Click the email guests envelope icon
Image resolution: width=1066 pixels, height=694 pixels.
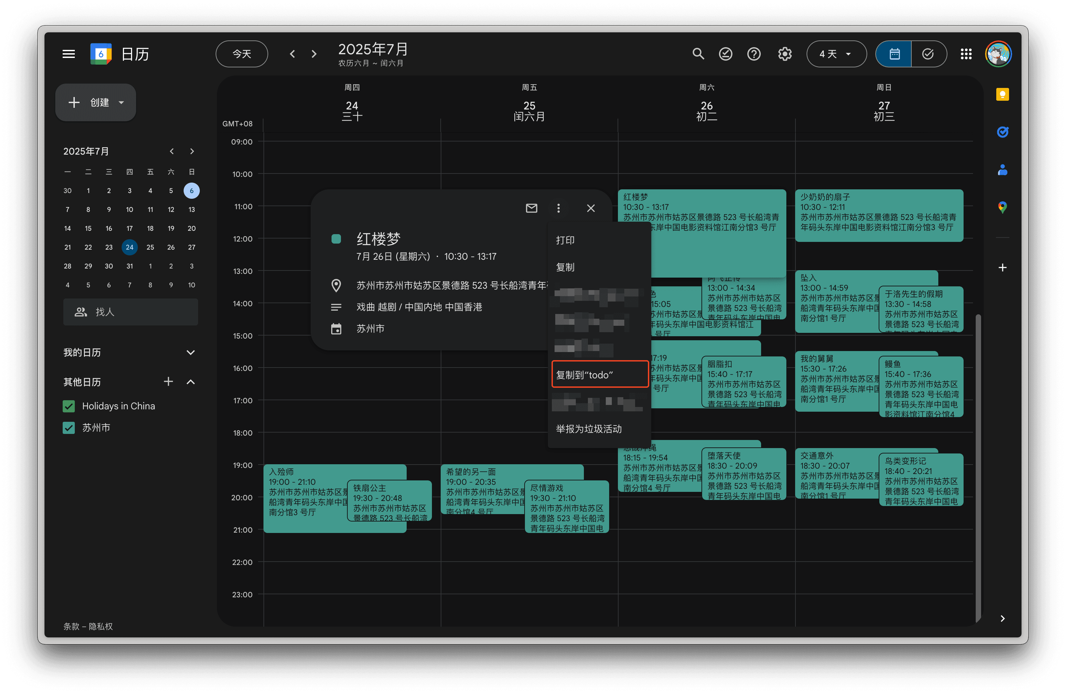click(x=531, y=208)
